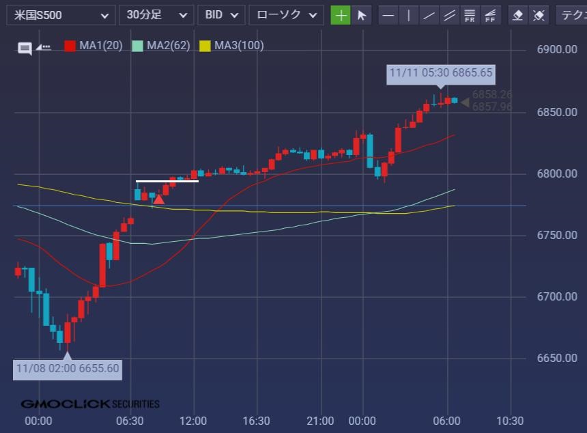Choose the horizontal line drawing tool
This screenshot has height=433, width=587.
[x=388, y=15]
